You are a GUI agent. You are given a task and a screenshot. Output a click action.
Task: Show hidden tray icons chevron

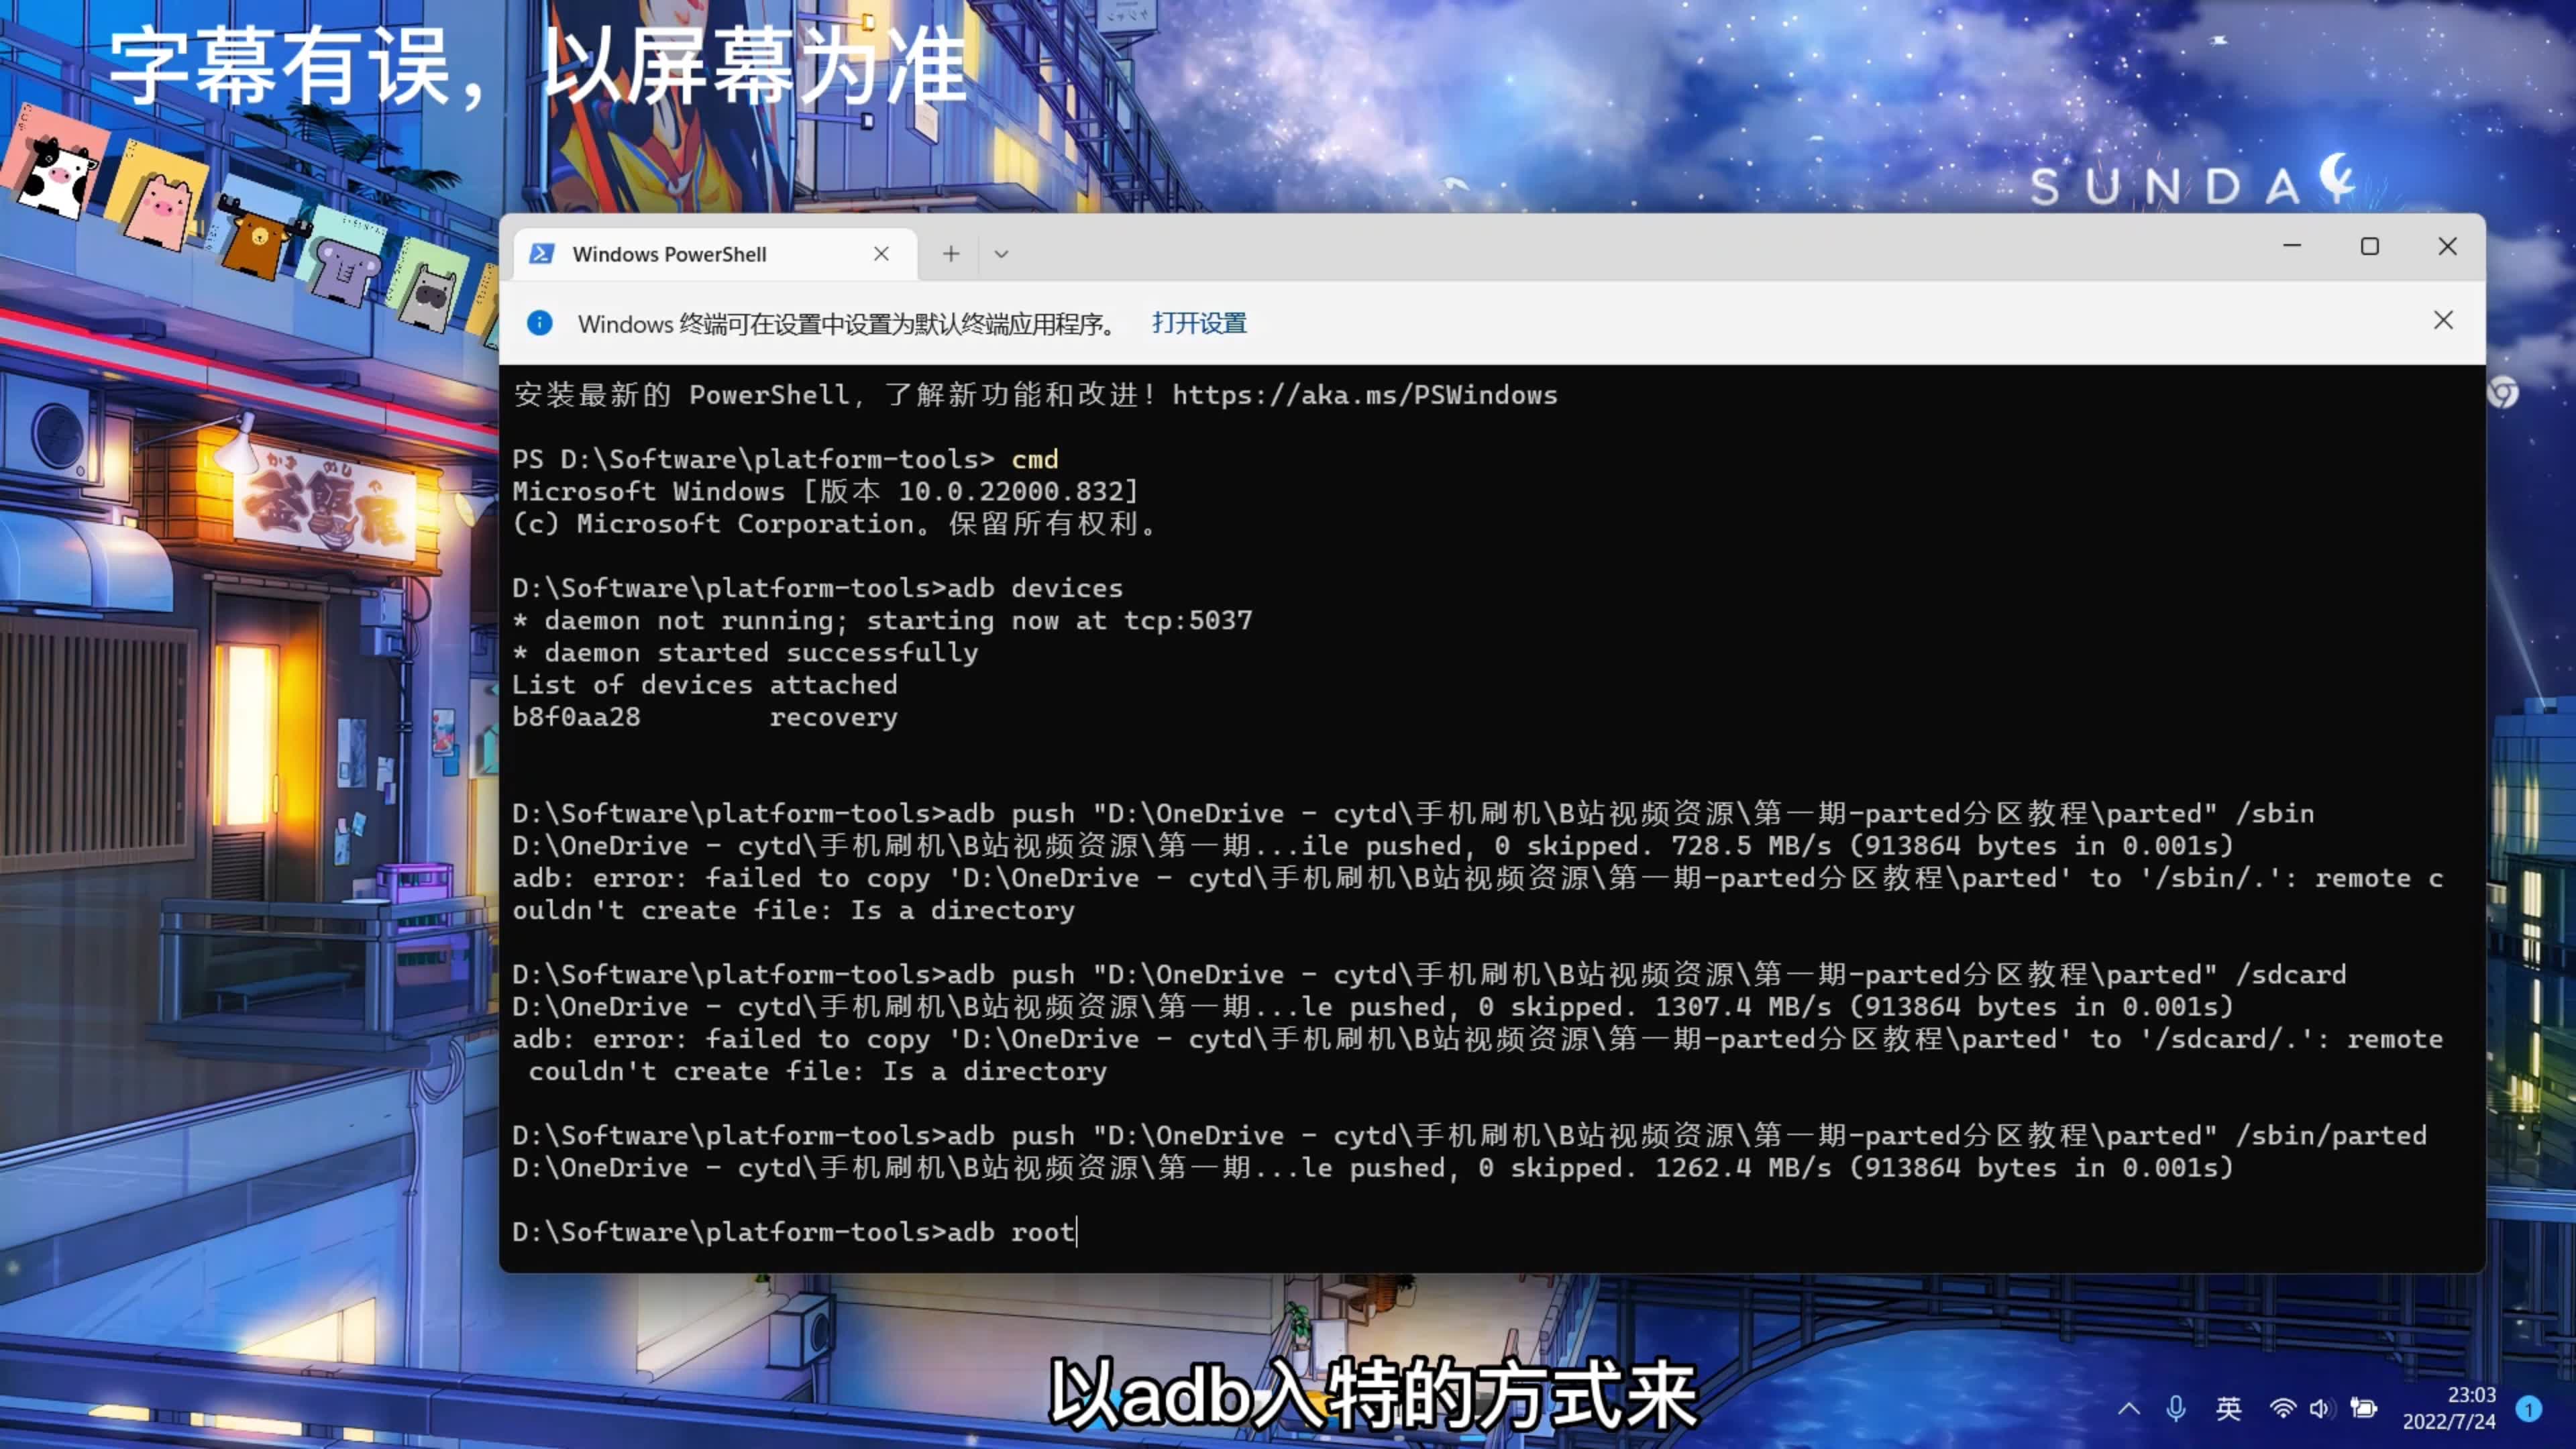[2129, 1409]
